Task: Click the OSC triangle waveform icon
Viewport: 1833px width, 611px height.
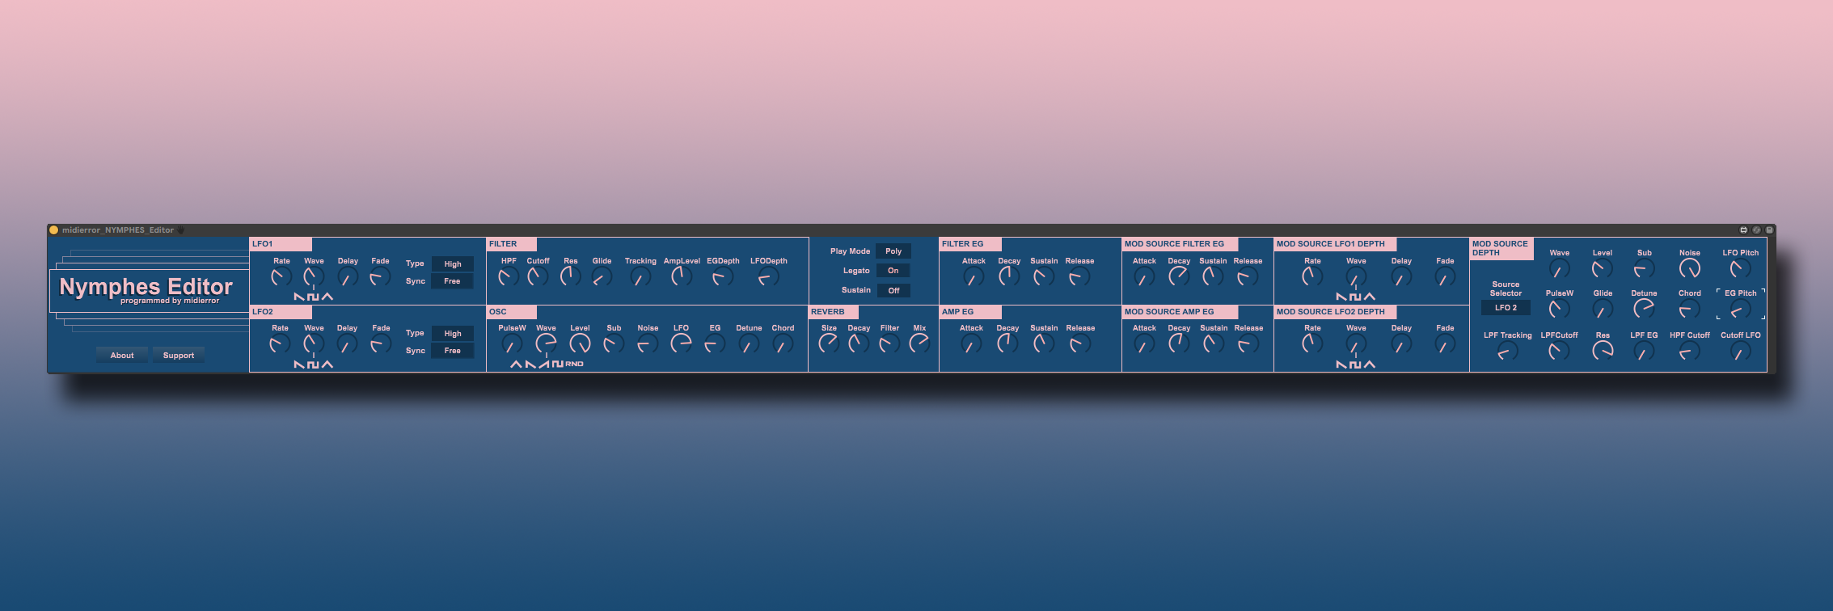Action: (x=516, y=364)
